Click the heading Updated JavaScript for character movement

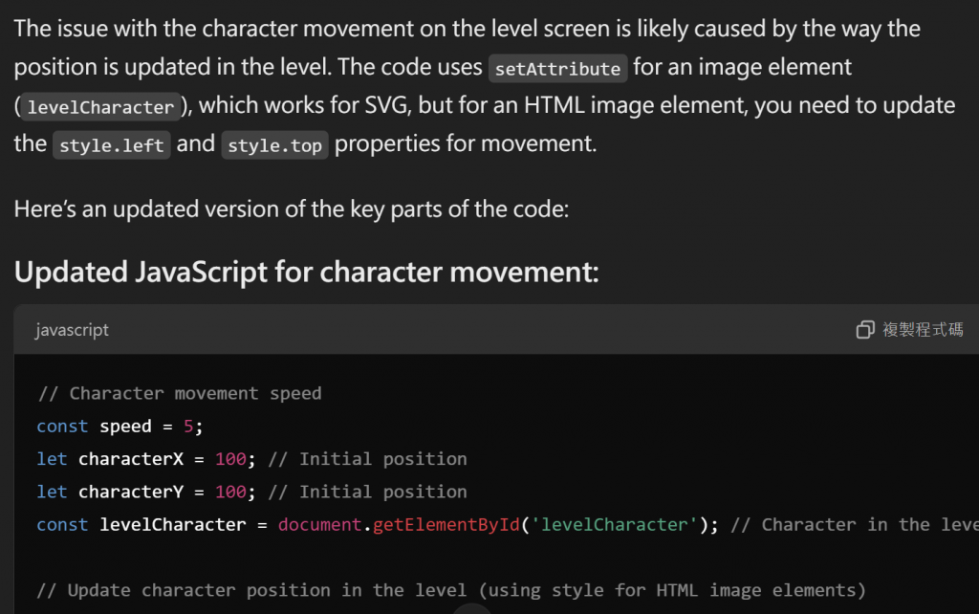pyautogui.click(x=307, y=272)
